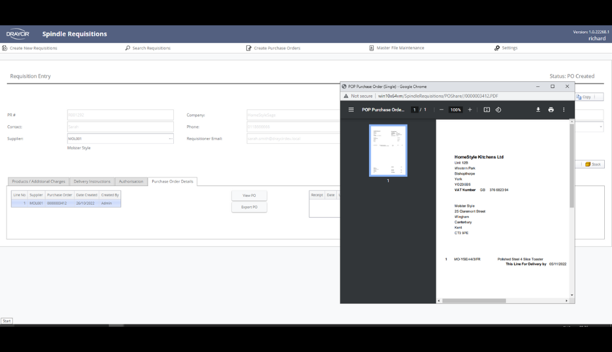Toggle the PDF viewer sidebar menu icon
The height and width of the screenshot is (352, 612).
[x=351, y=110]
